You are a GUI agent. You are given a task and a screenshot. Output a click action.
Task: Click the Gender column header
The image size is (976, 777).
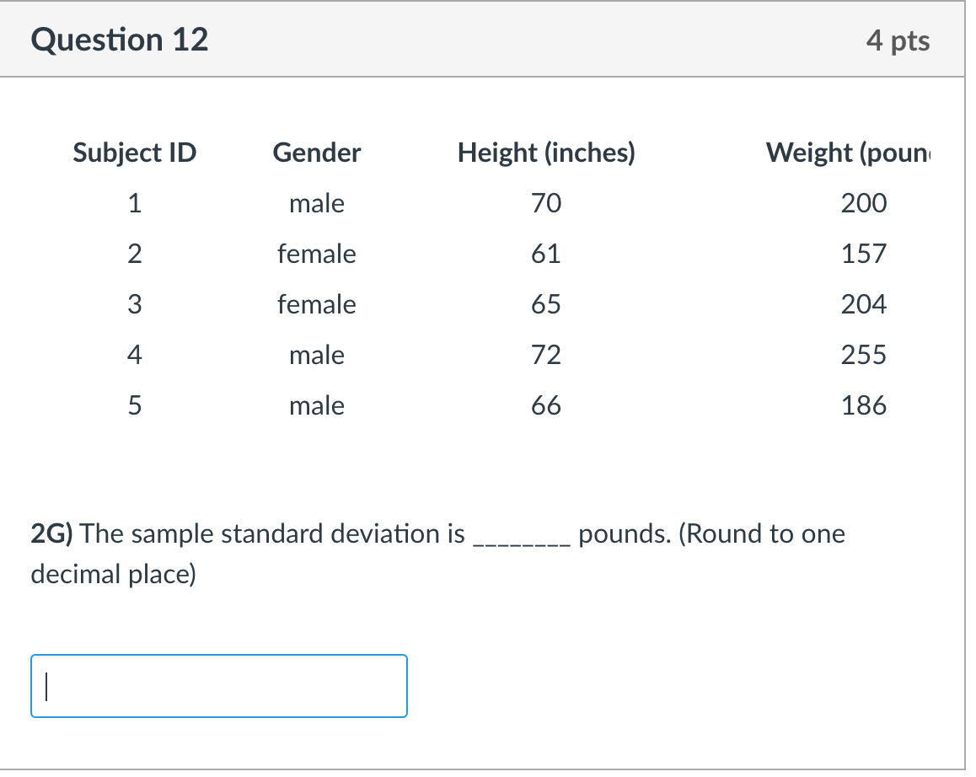[317, 153]
